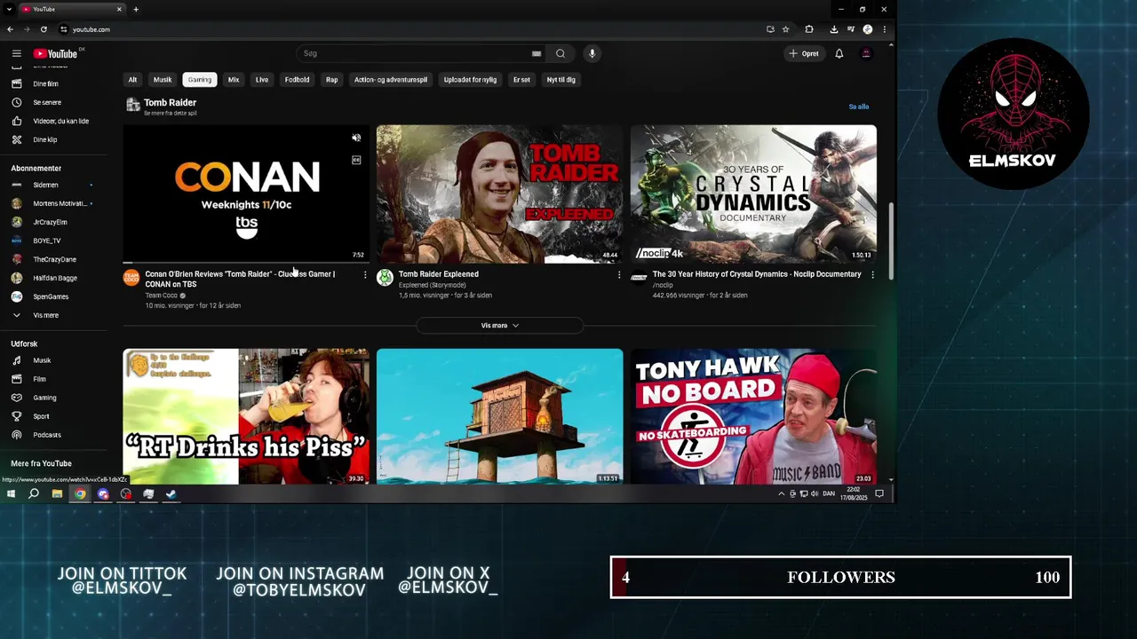1137x639 pixels.
Task: Open the Tomb Raider Expleened thumbnail
Action: (x=499, y=193)
